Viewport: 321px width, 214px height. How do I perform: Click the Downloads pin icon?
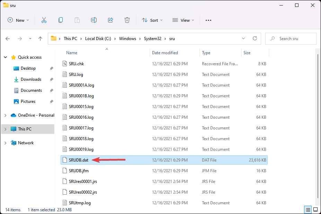pyautogui.click(x=51, y=79)
